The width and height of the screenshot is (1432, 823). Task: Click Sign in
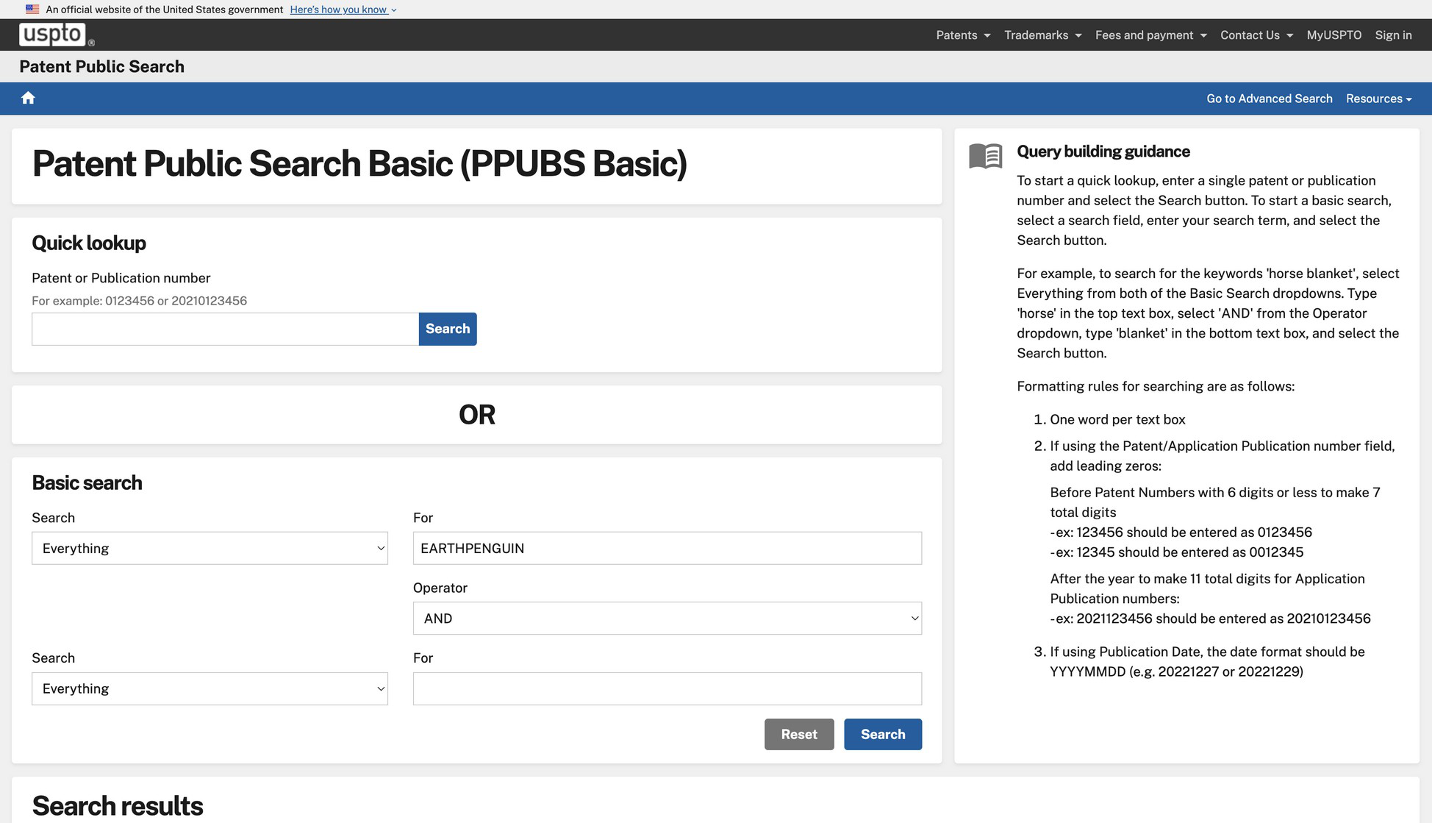point(1393,35)
